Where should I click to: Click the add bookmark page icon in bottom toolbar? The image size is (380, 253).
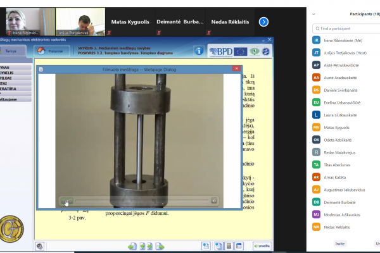(206, 246)
